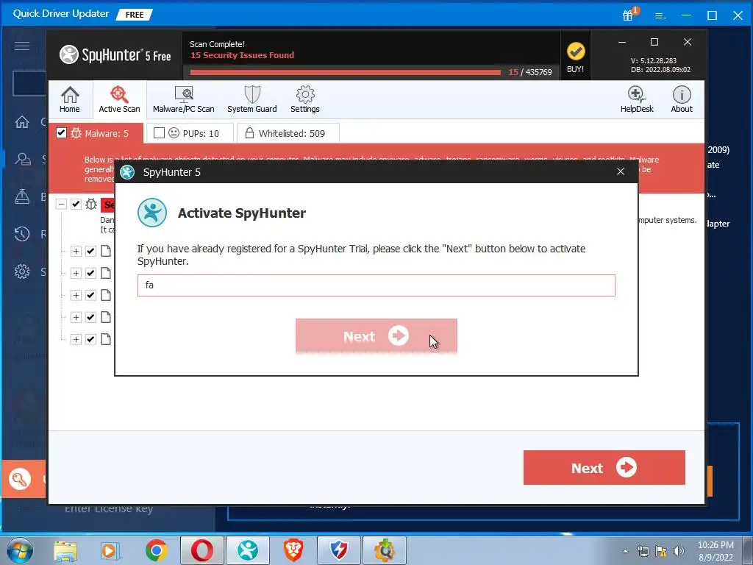Click Quick Driver Updater backup sidebar icon

click(x=22, y=196)
